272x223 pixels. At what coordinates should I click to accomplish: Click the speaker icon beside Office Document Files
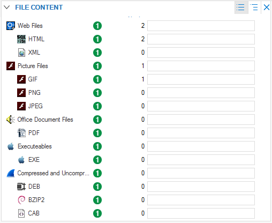(11, 120)
